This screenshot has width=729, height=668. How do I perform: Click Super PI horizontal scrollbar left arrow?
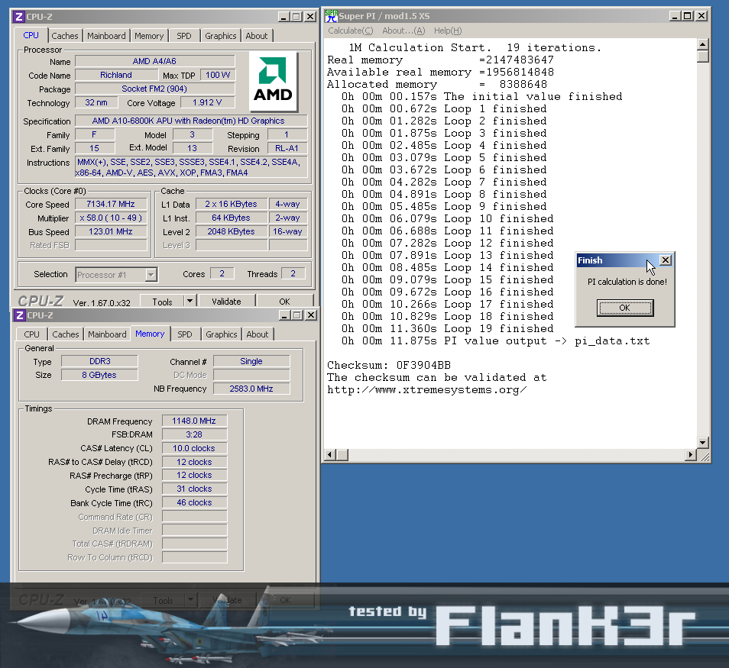point(329,455)
